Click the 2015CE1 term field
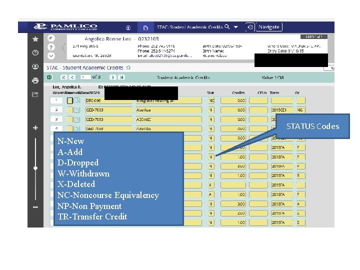The width and height of the screenshot is (360, 270). 282,110
